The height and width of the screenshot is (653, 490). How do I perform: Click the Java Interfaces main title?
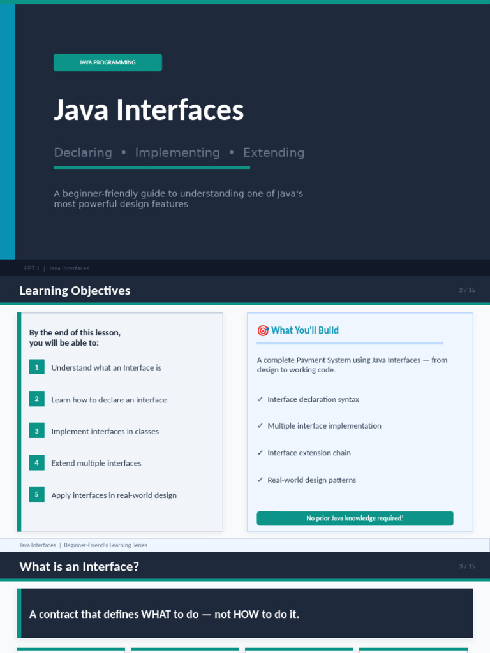point(149,110)
